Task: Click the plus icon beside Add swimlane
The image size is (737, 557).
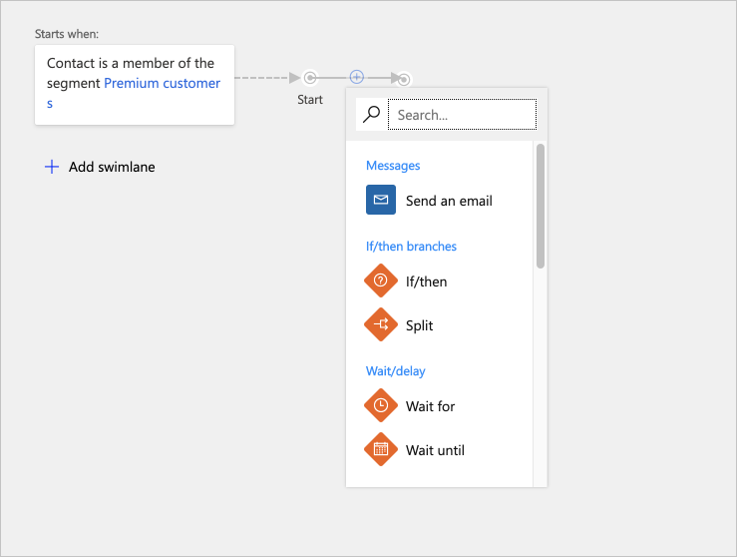Action: (x=52, y=167)
